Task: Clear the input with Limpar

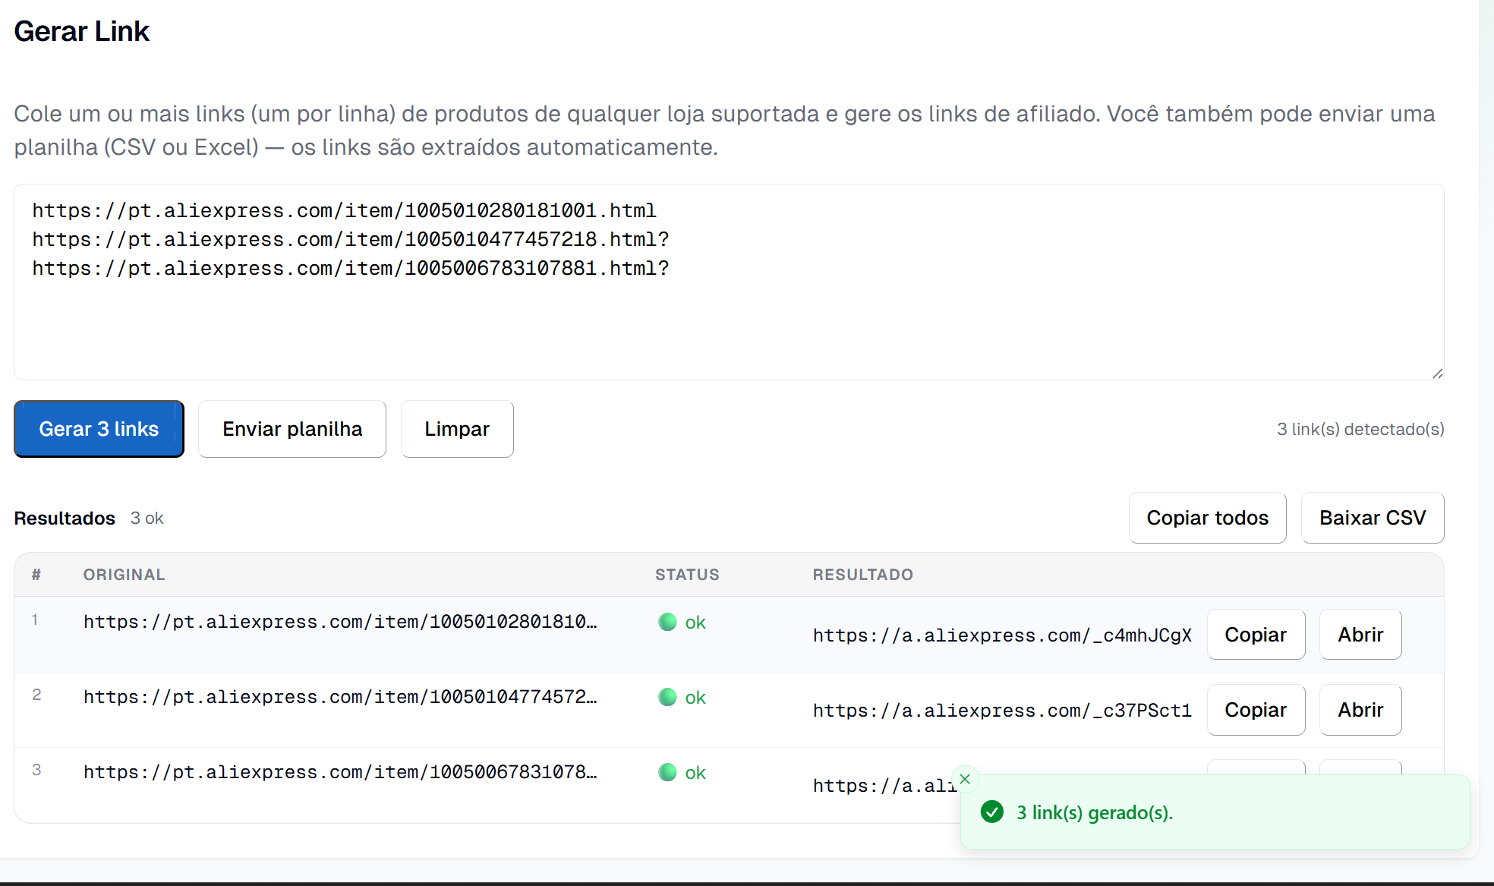Action: [x=457, y=429]
